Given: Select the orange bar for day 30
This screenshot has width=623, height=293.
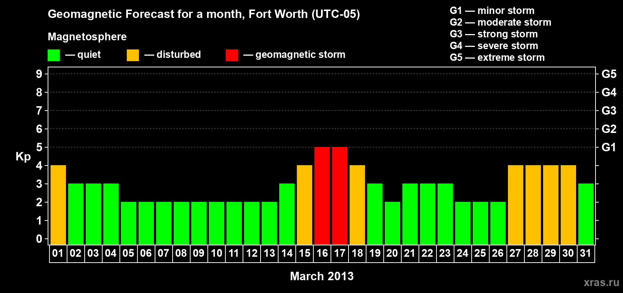Looking at the screenshot, I should click(x=568, y=205).
